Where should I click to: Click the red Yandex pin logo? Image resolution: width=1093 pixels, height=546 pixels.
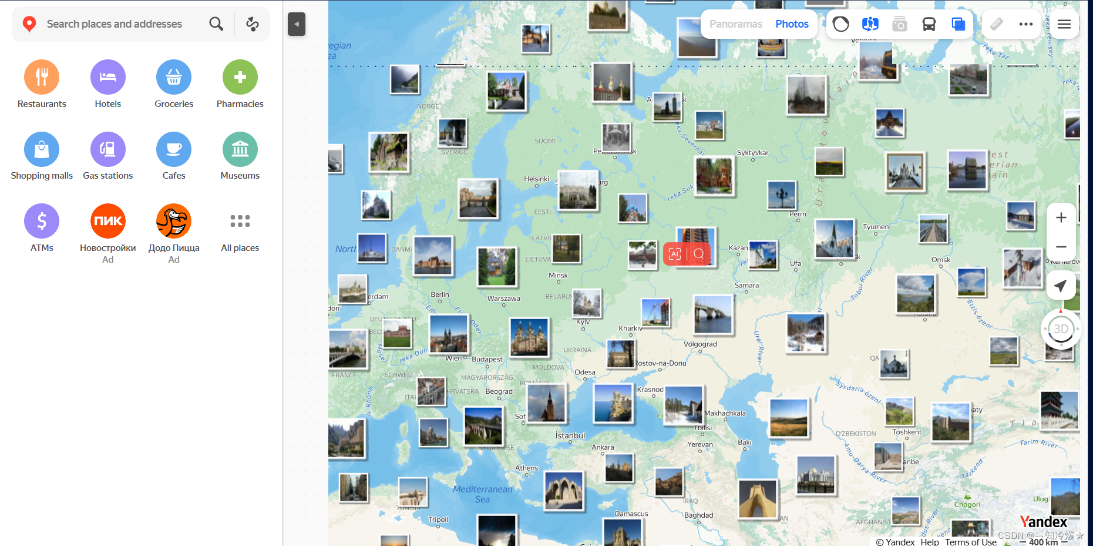[x=29, y=24]
